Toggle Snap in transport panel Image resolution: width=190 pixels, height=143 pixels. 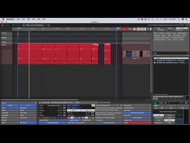[x=159, y=120]
